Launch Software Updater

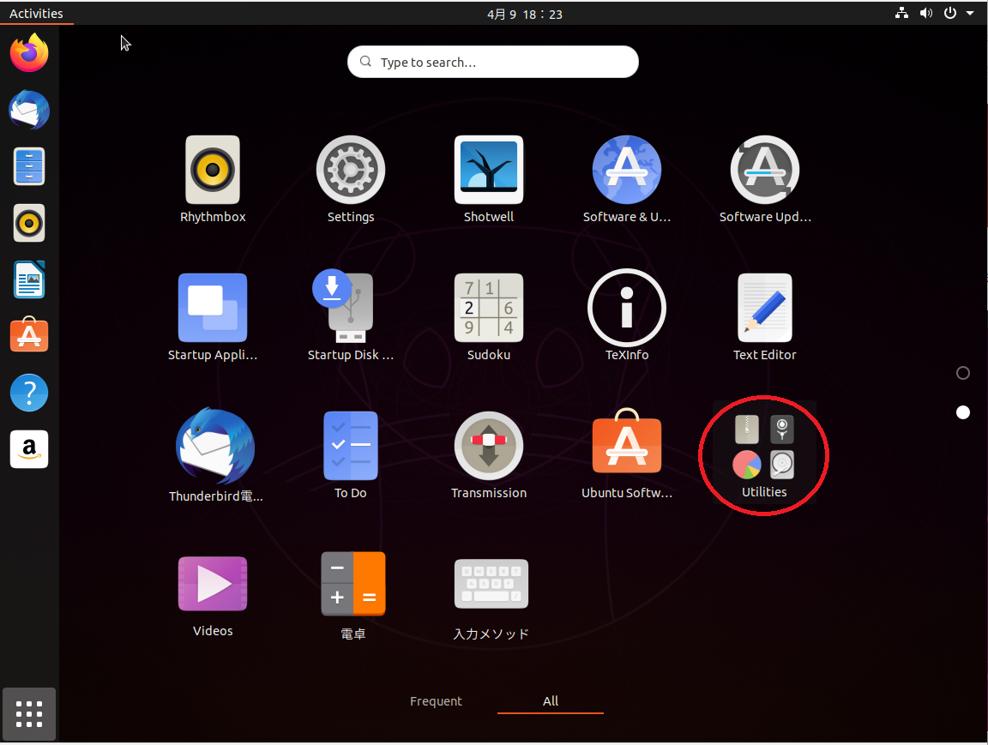tap(764, 179)
